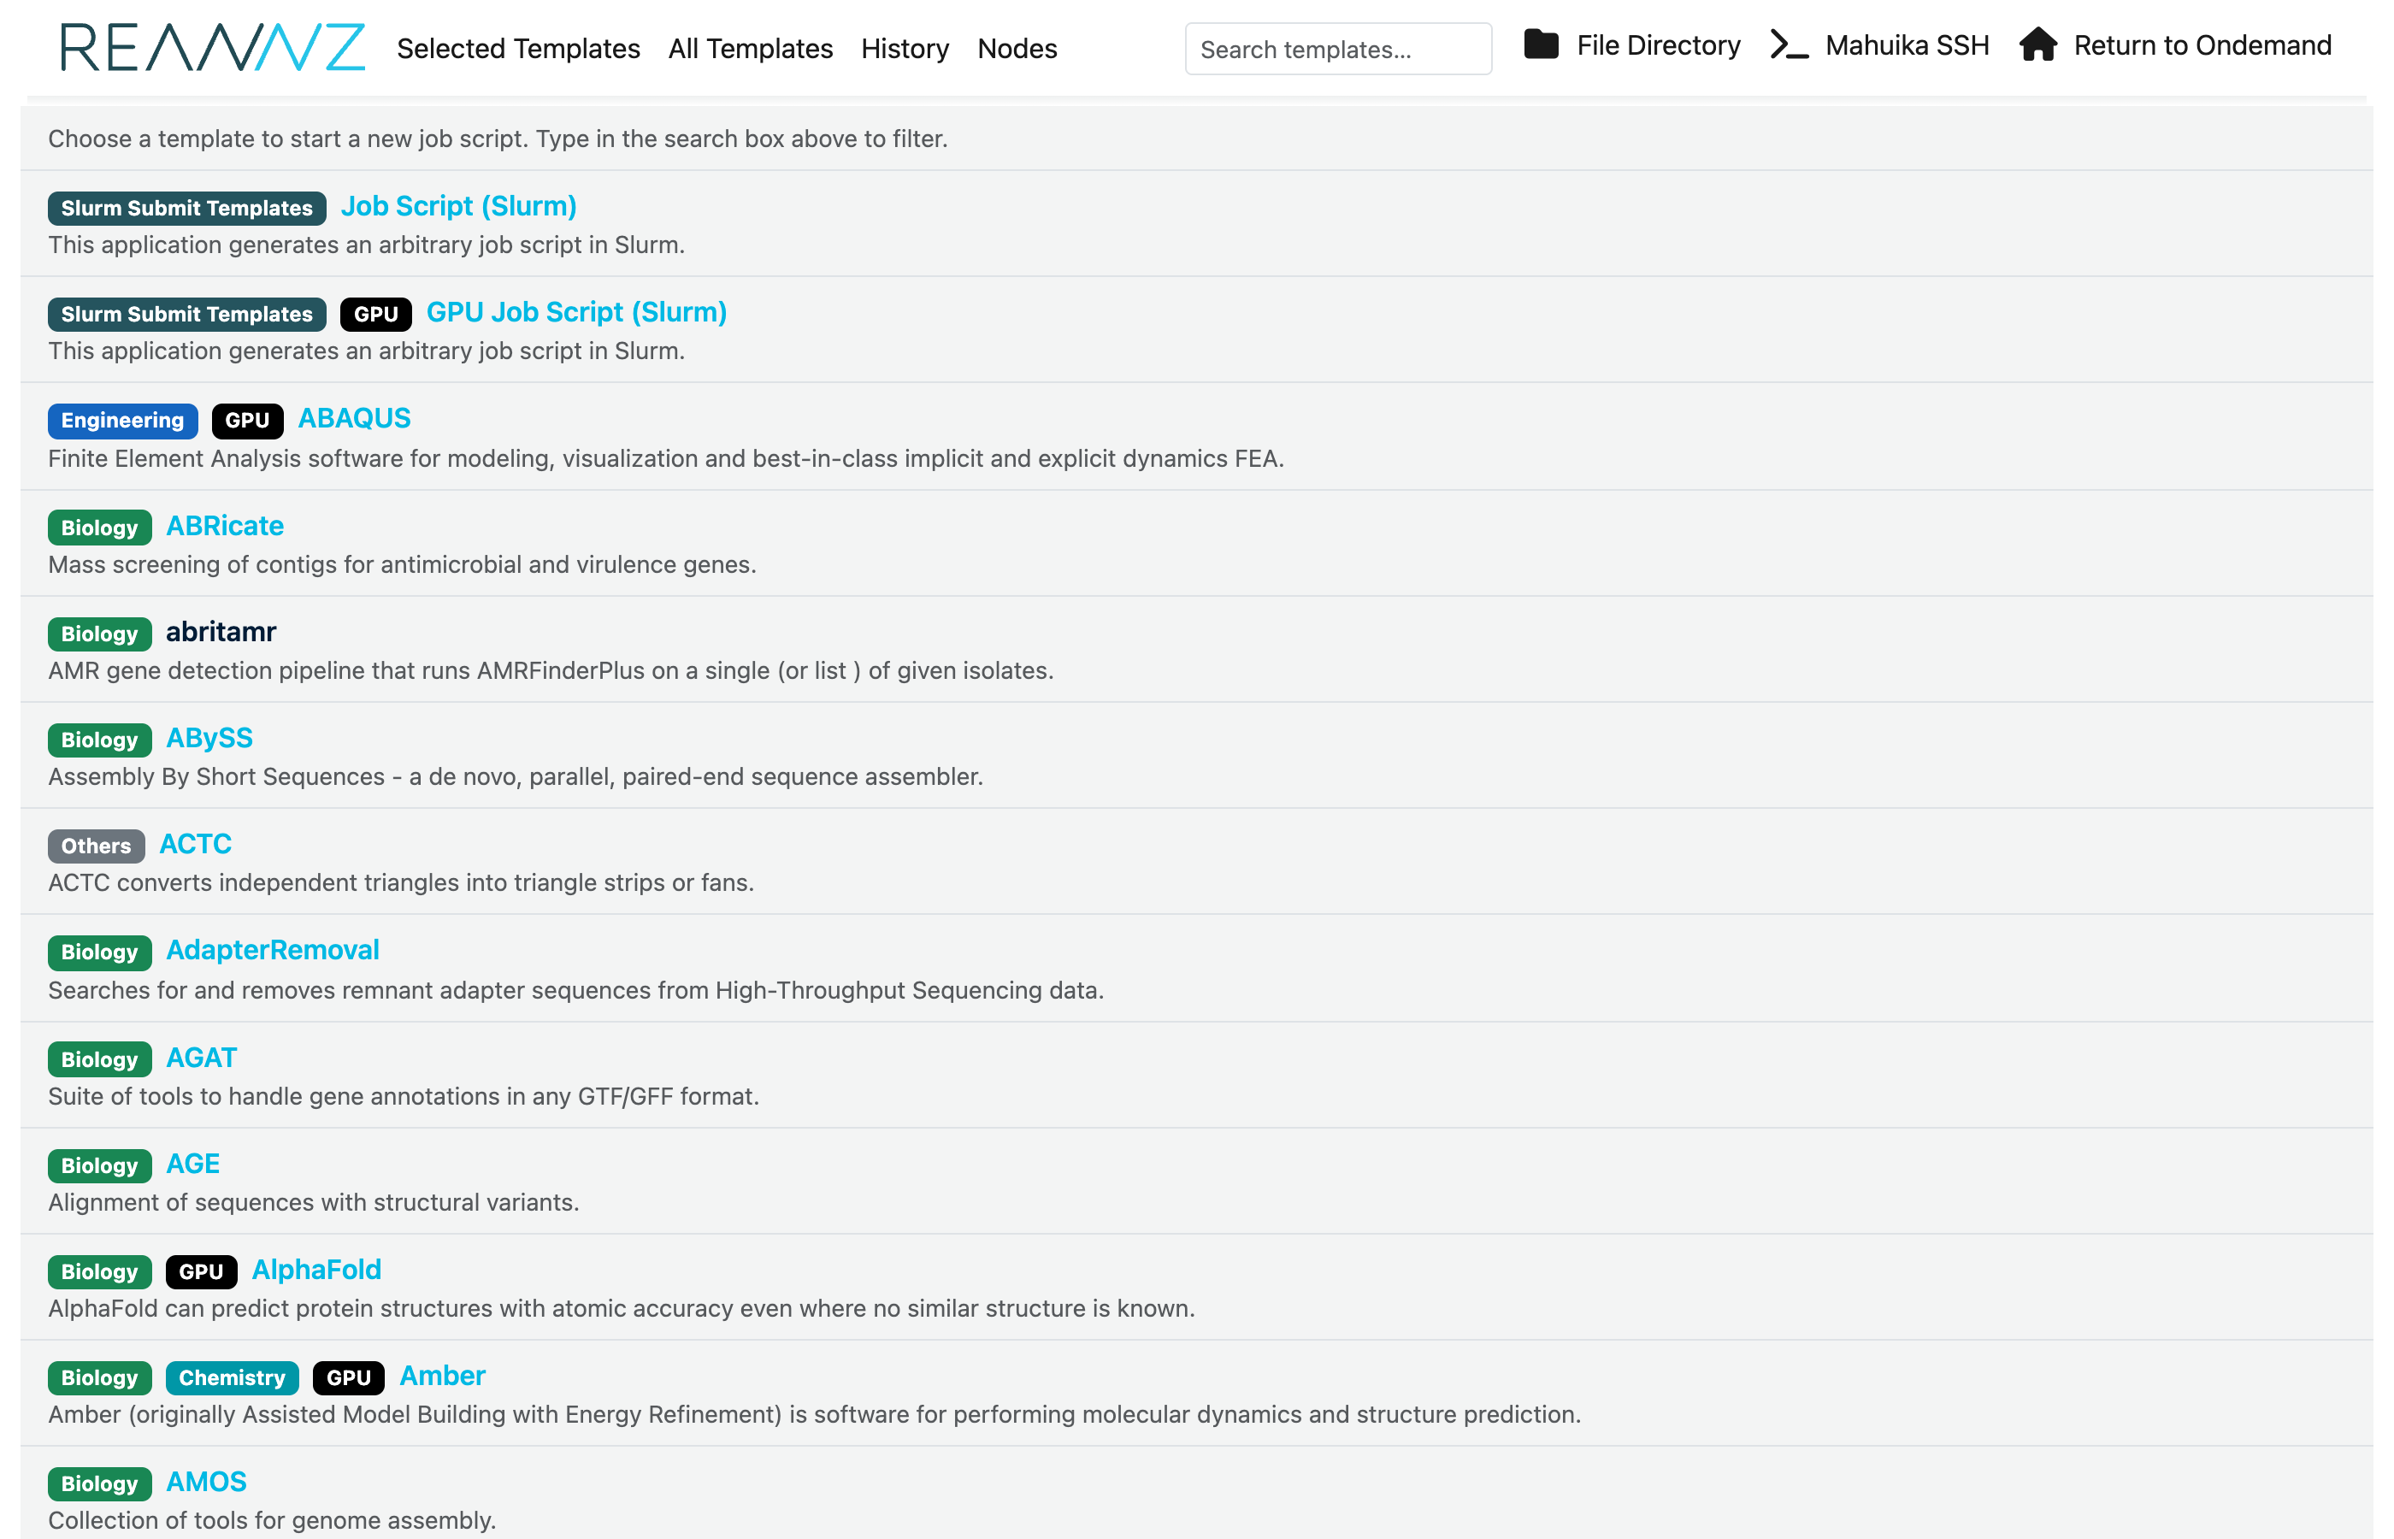The height and width of the screenshot is (1539, 2394).
Task: Open the AlphaFold template
Action: pos(316,1269)
